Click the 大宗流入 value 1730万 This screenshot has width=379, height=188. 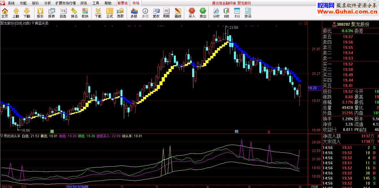point(367,141)
